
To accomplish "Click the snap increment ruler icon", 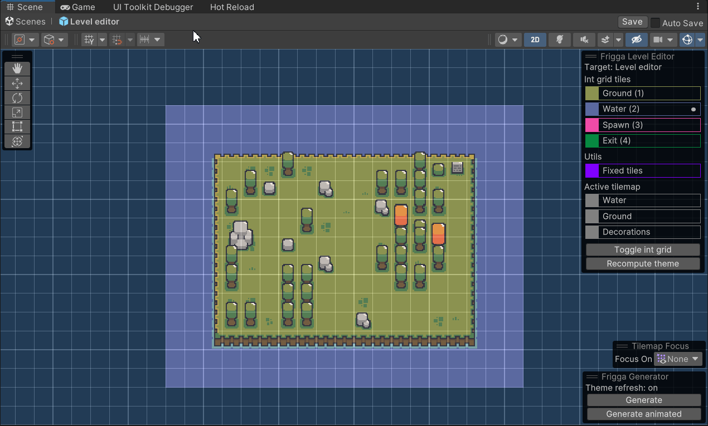I will (145, 40).
